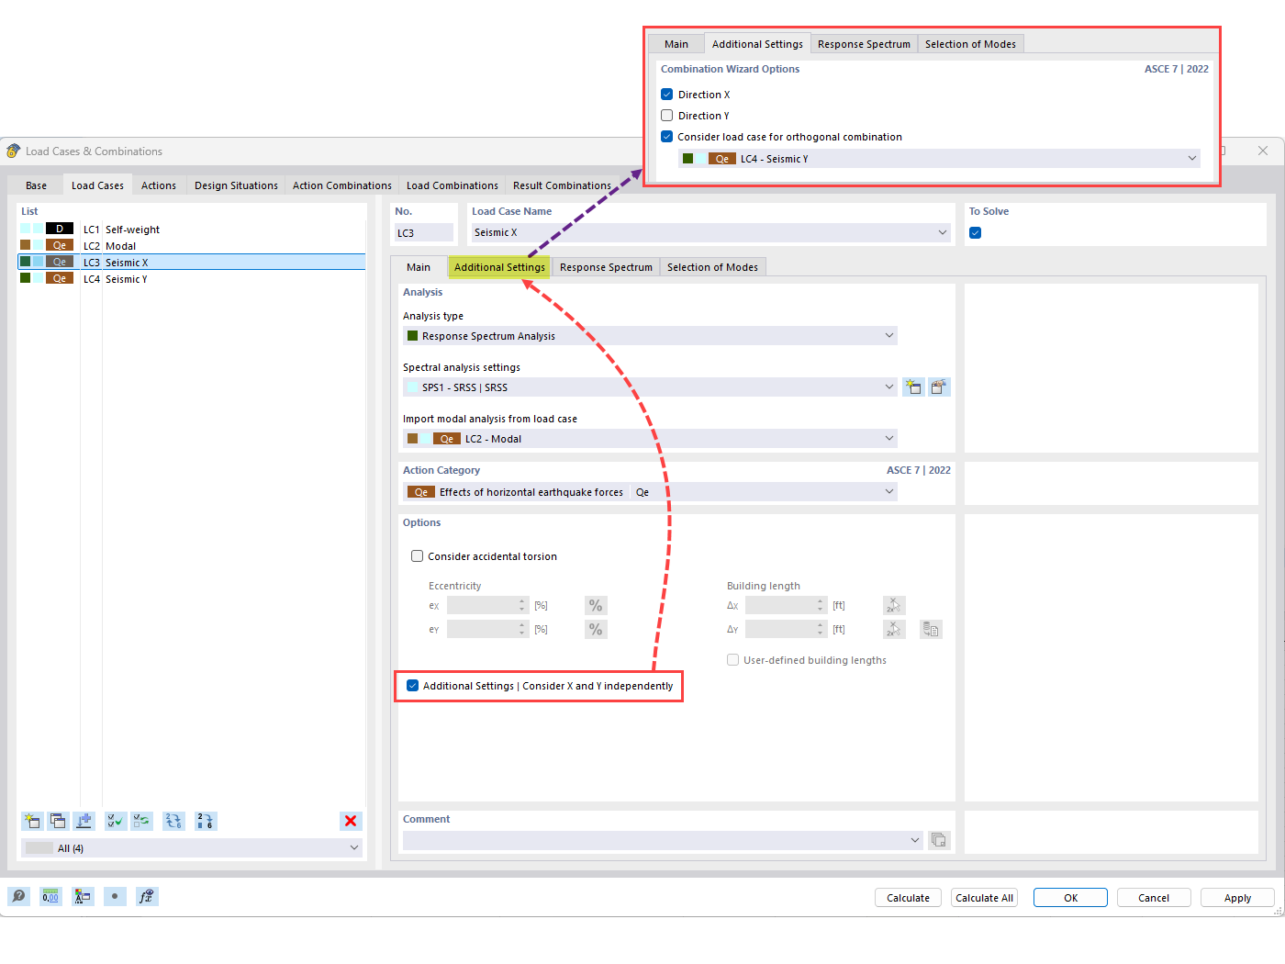Edit the selected spectral analysis settings
Viewport: 1285px width, 964px height.
(939, 387)
